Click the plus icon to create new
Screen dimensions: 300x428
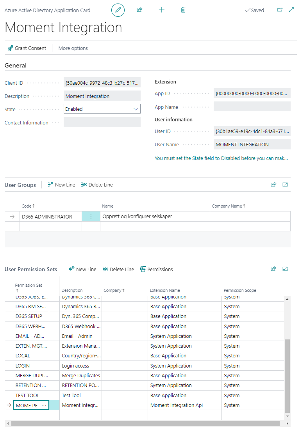pos(162,10)
